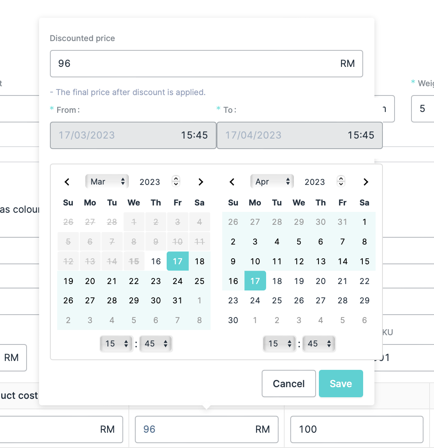Image resolution: width=434 pixels, height=448 pixels.
Task: Click the From date field
Action: coord(133,135)
